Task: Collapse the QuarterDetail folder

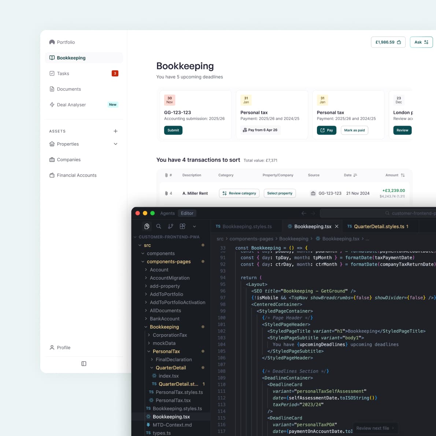Action: click(x=152, y=368)
